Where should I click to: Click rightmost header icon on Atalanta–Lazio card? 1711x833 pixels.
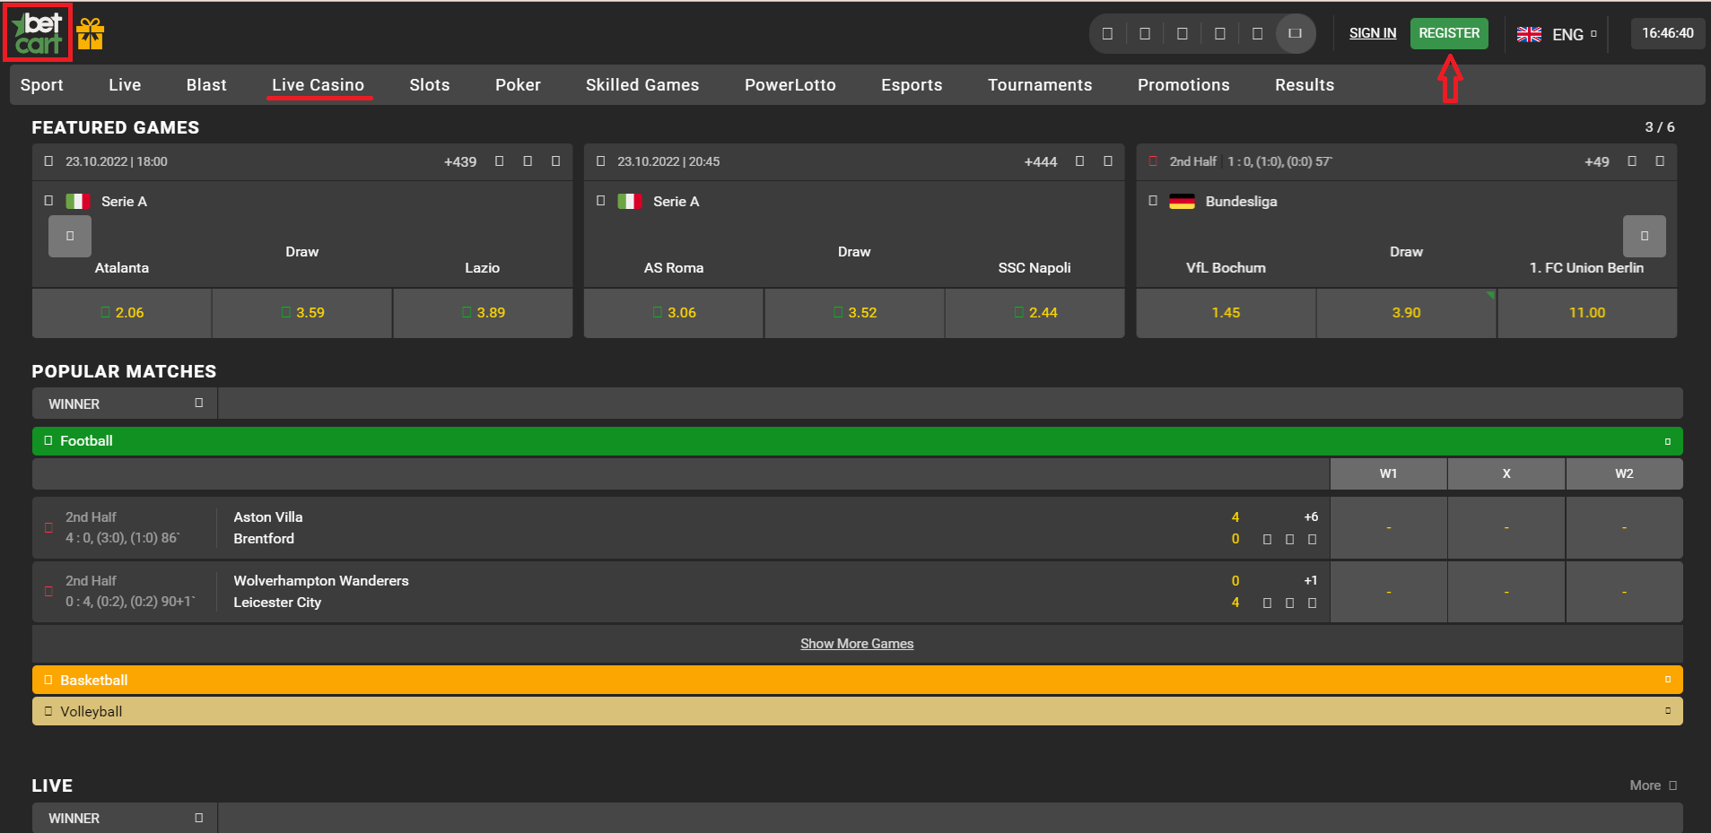pyautogui.click(x=555, y=161)
